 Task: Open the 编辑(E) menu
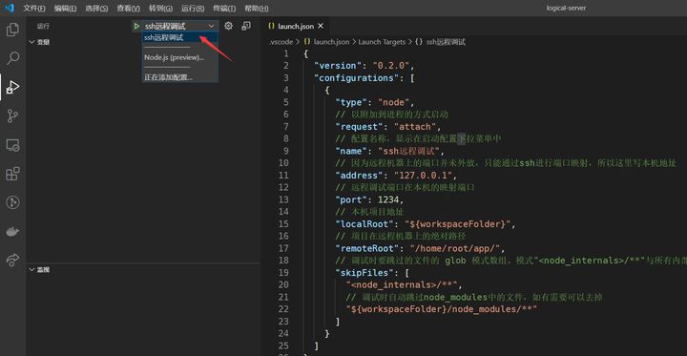65,9
